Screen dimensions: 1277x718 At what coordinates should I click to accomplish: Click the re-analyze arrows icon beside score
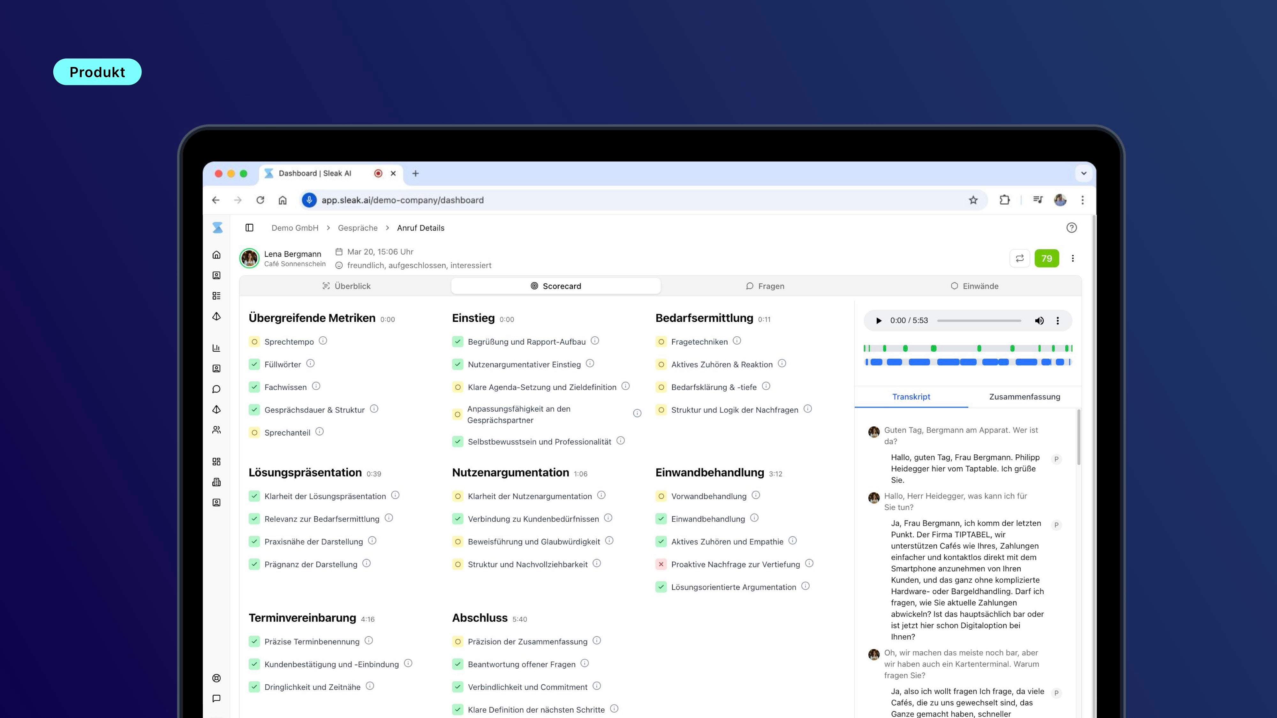1020,258
